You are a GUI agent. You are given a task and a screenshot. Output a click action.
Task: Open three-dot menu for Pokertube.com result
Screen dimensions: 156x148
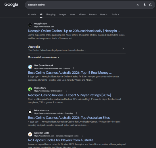coord(76,113)
